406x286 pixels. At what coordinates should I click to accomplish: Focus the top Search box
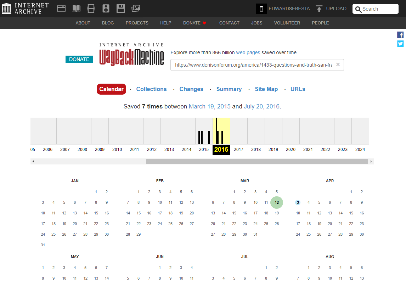(x=376, y=9)
